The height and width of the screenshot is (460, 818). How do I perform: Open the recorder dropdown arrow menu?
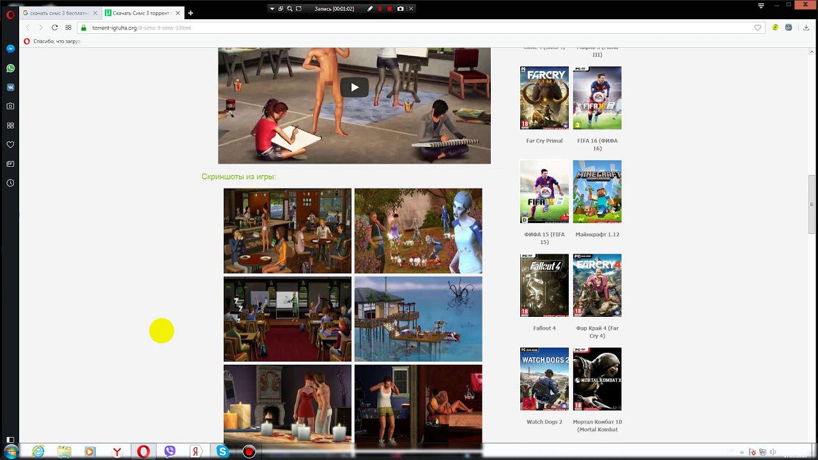(272, 8)
